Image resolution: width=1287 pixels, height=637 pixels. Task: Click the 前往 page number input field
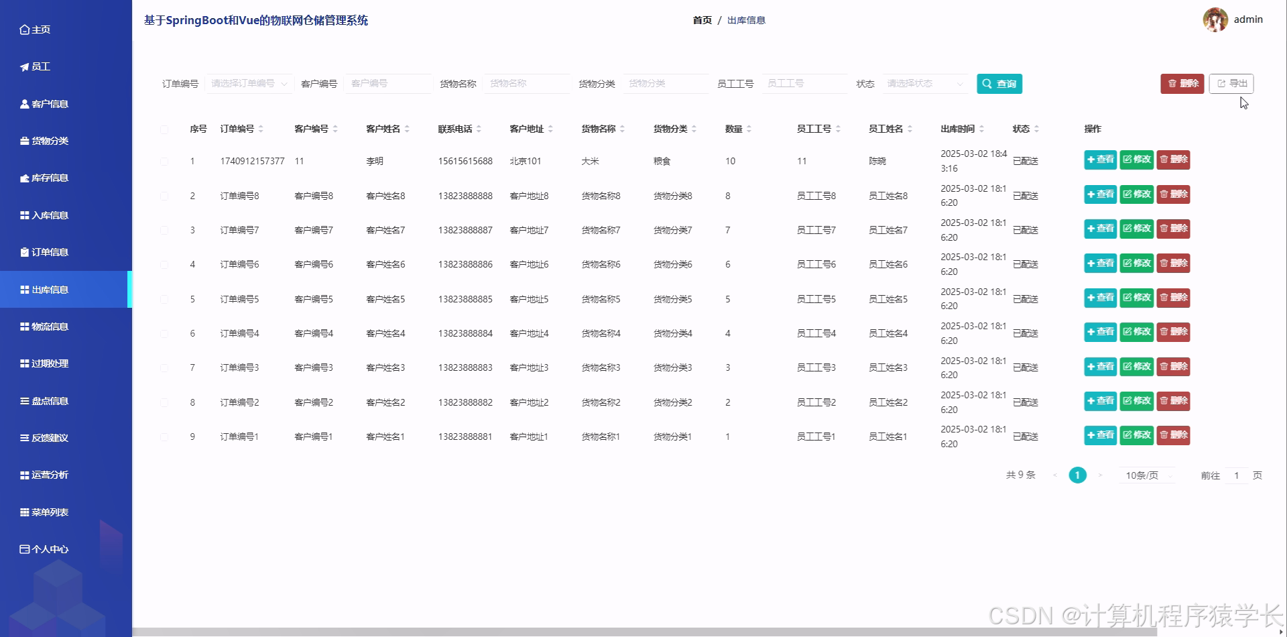(x=1237, y=475)
